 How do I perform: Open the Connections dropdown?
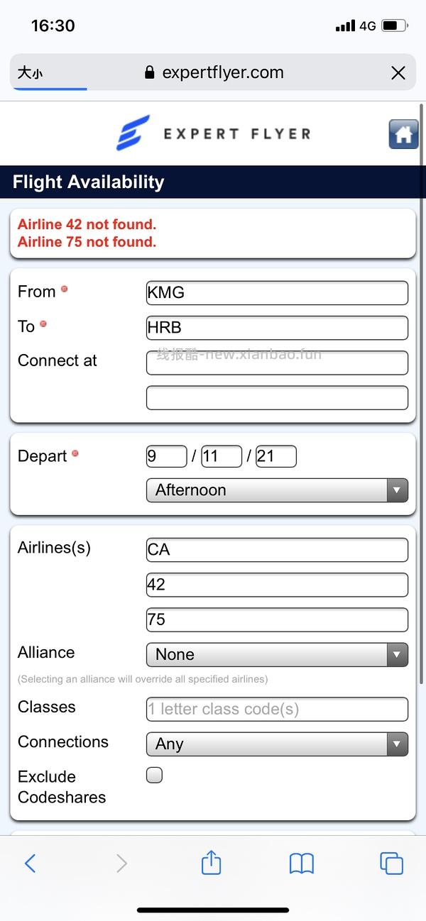tap(277, 744)
